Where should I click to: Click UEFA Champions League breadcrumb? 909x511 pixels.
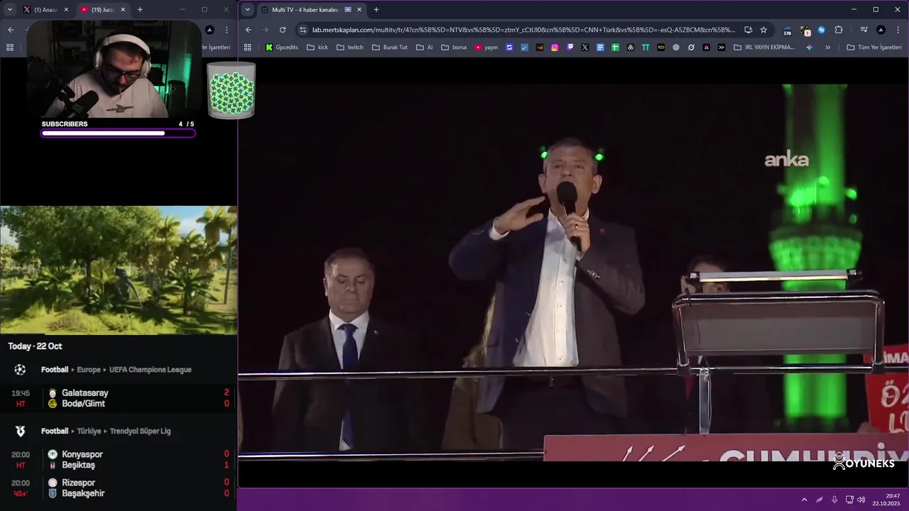[x=151, y=370]
